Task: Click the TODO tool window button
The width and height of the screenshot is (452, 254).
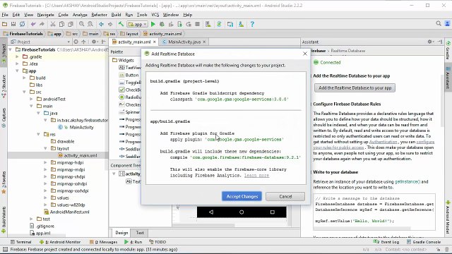Action: click(157, 242)
